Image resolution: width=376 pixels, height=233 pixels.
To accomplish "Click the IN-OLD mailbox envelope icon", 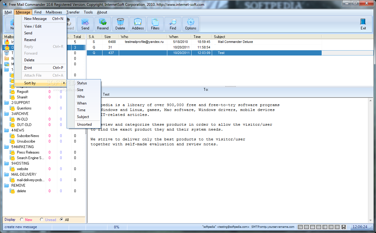I will point(12,119).
